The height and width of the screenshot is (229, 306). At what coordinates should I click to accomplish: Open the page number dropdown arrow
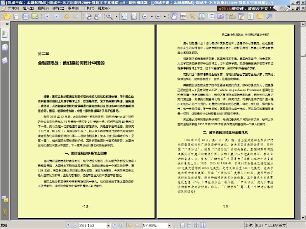click(108, 225)
